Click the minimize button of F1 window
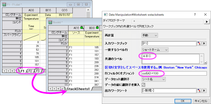 70,4
